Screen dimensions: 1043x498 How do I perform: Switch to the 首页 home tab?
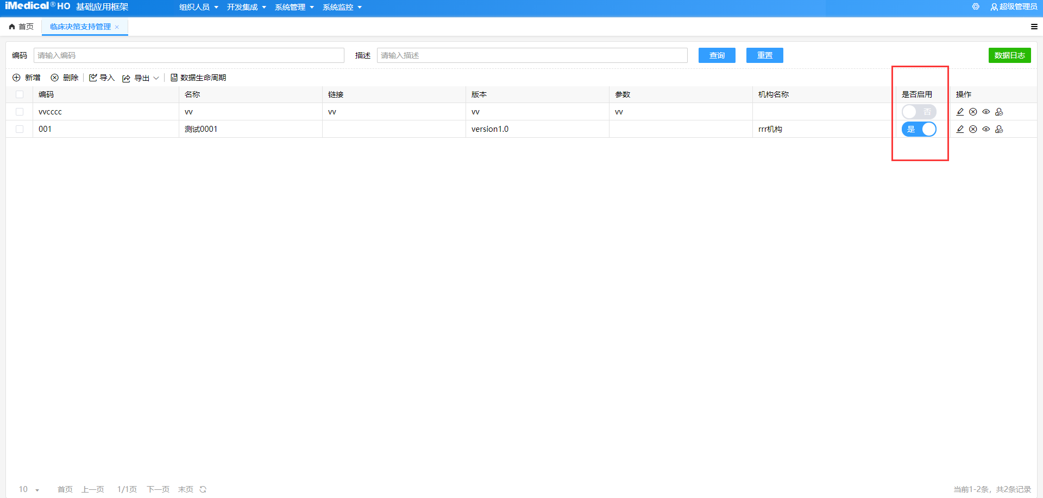tap(22, 27)
